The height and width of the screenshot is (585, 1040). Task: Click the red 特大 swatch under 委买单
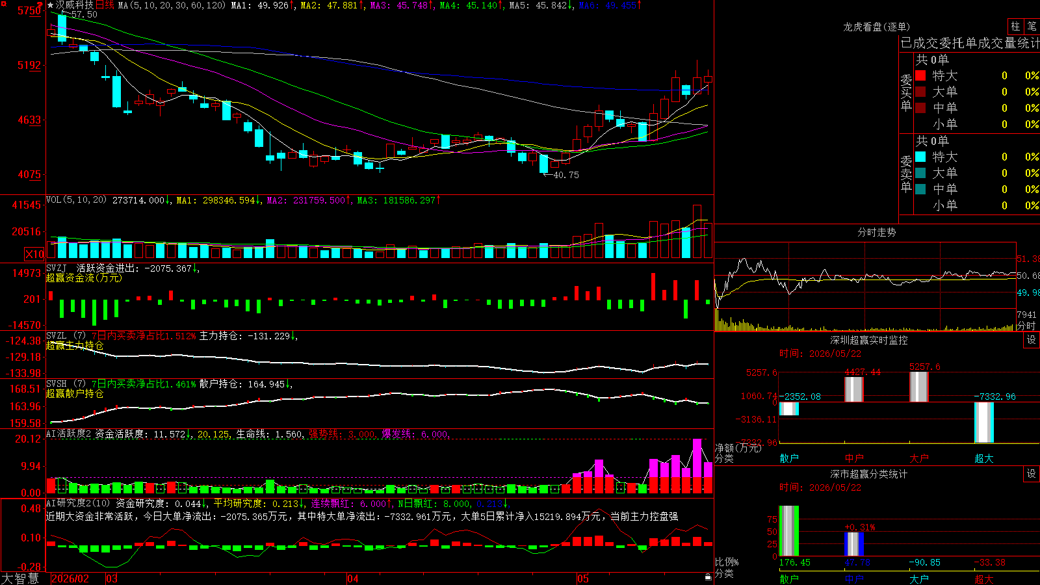point(920,75)
